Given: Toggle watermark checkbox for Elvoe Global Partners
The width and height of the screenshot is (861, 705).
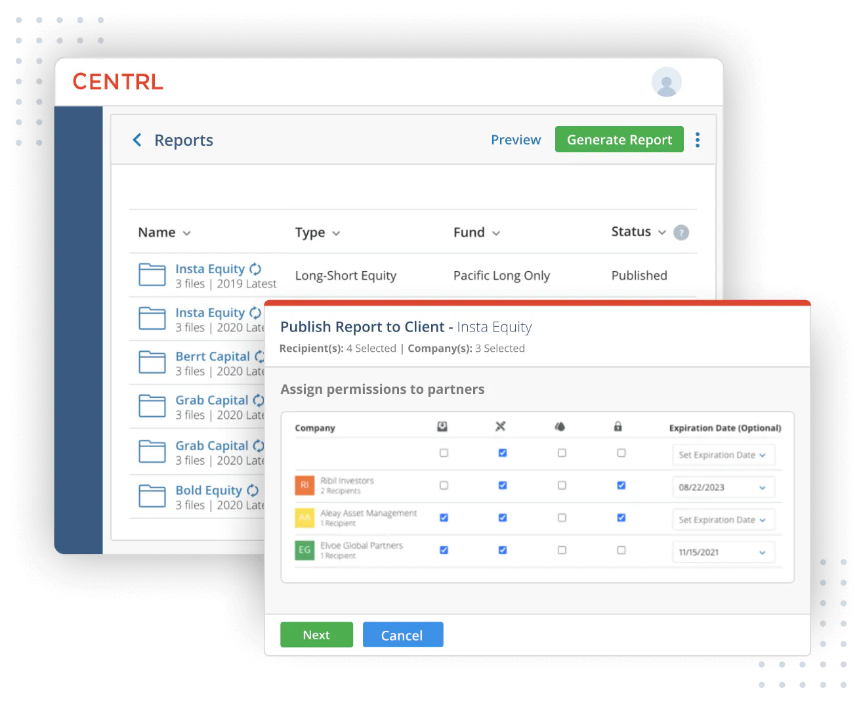Looking at the screenshot, I should pos(562,550).
